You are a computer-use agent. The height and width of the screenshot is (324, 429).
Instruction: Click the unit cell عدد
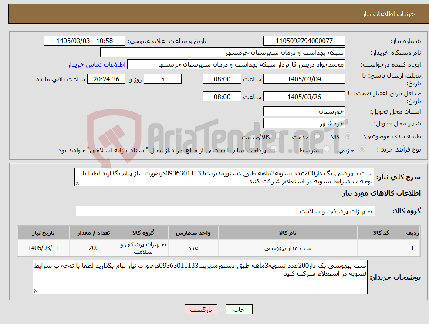[193, 248]
